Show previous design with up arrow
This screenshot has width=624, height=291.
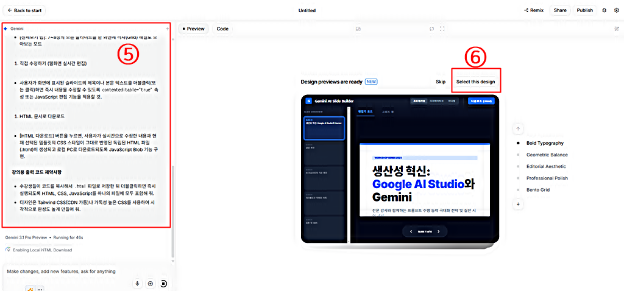518,129
